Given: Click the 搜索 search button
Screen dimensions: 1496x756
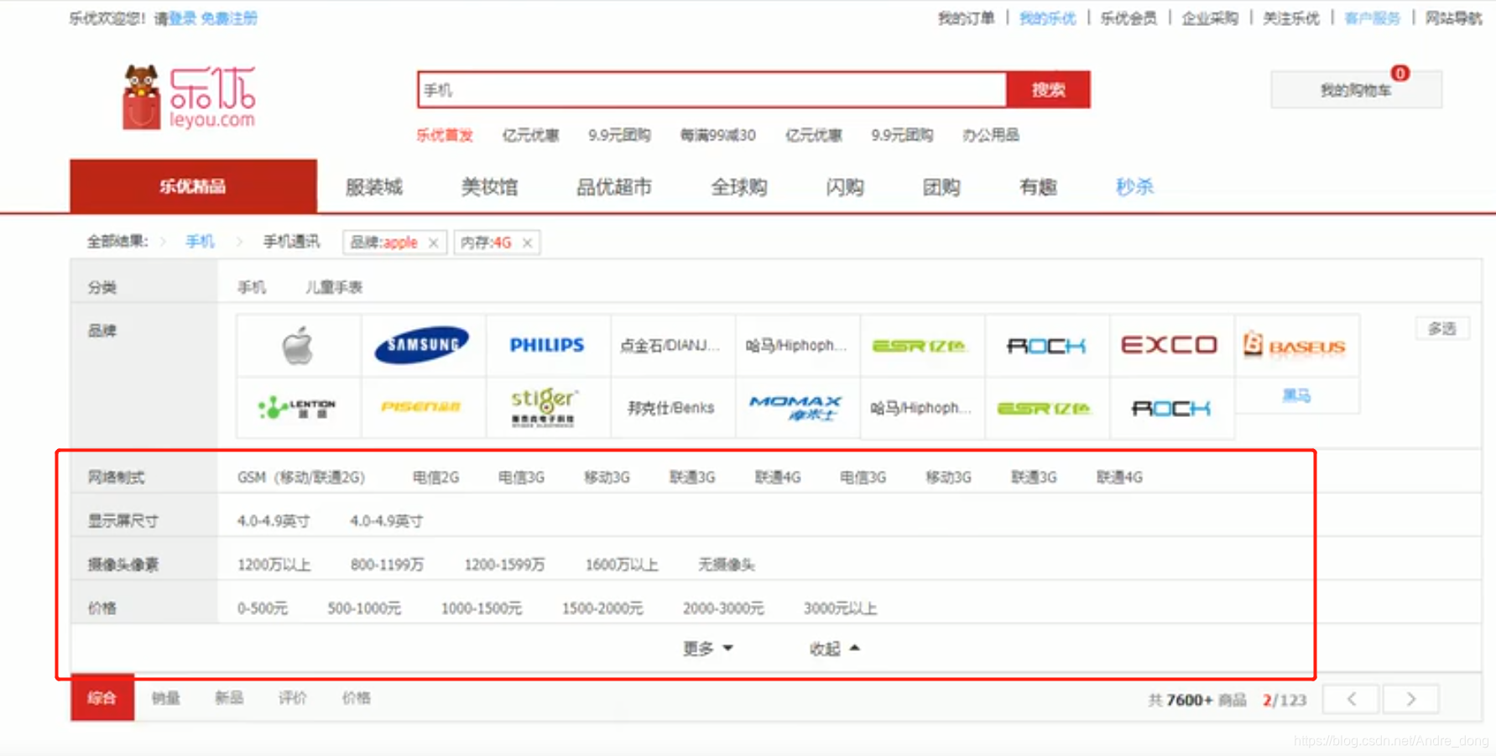Looking at the screenshot, I should 1048,89.
